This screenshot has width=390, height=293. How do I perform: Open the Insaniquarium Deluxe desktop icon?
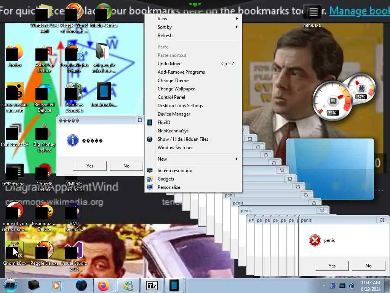pyautogui.click(x=44, y=217)
